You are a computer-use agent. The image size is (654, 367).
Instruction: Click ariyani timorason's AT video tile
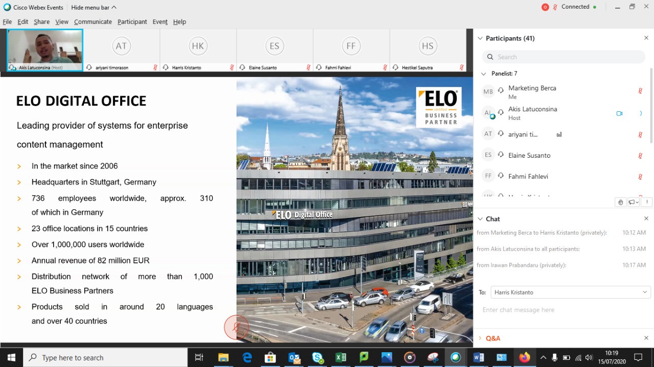tap(121, 50)
